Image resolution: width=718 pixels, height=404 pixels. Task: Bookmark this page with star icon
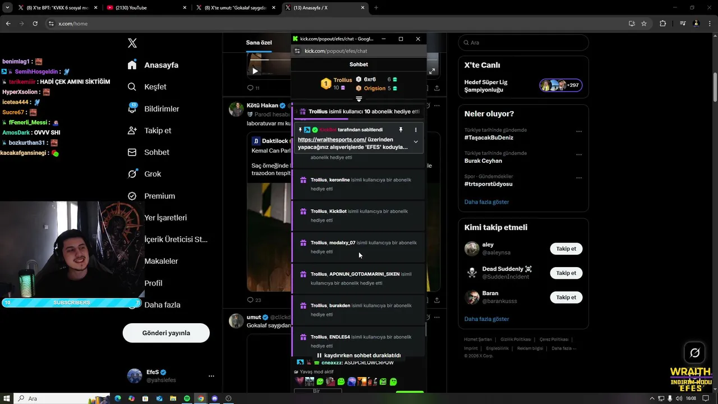(x=644, y=24)
